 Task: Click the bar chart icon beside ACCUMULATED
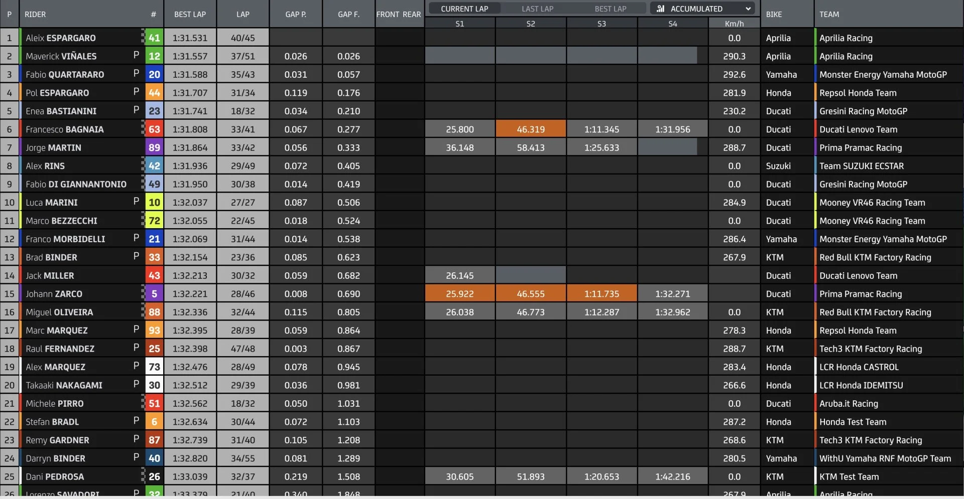(660, 9)
